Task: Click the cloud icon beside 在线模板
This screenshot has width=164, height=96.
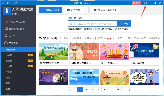Action: pos(6,43)
